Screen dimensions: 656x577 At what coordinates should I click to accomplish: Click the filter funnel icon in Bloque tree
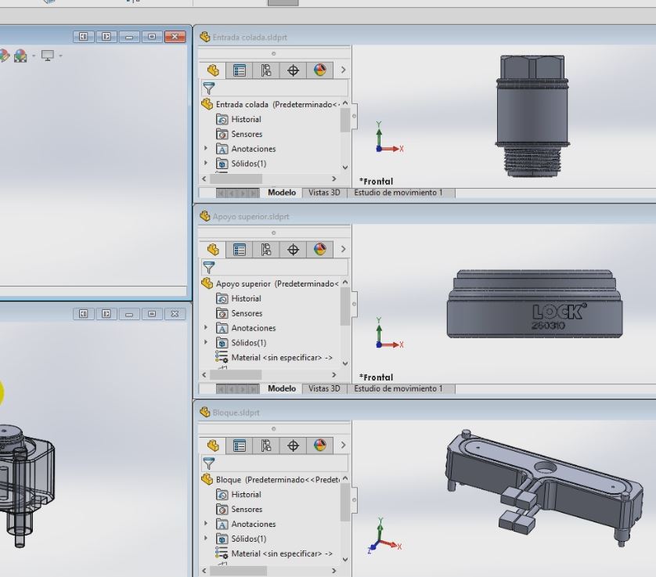point(208,463)
